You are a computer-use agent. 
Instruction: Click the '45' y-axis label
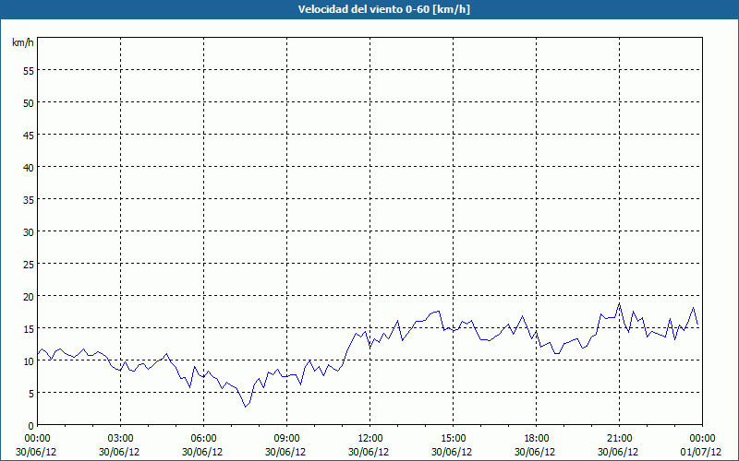pos(29,136)
